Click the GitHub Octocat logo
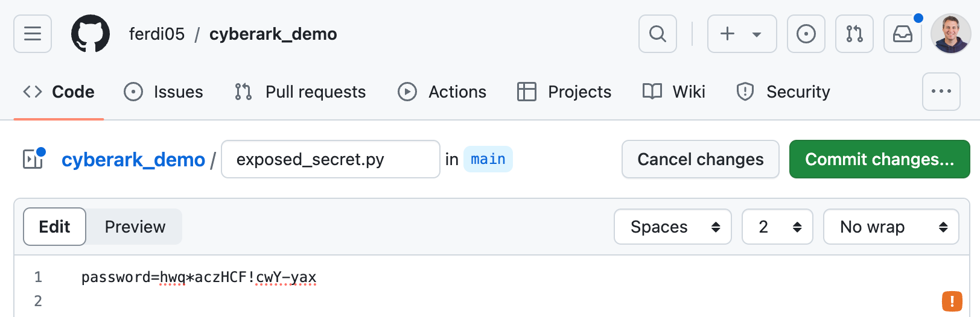This screenshot has width=980, height=317. click(x=91, y=34)
